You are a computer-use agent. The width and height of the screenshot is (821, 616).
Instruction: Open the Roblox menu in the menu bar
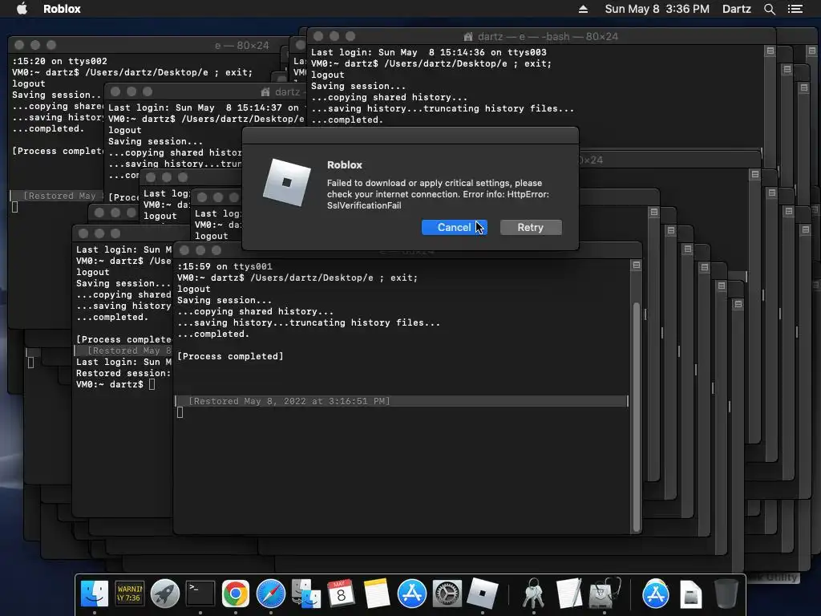(62, 9)
